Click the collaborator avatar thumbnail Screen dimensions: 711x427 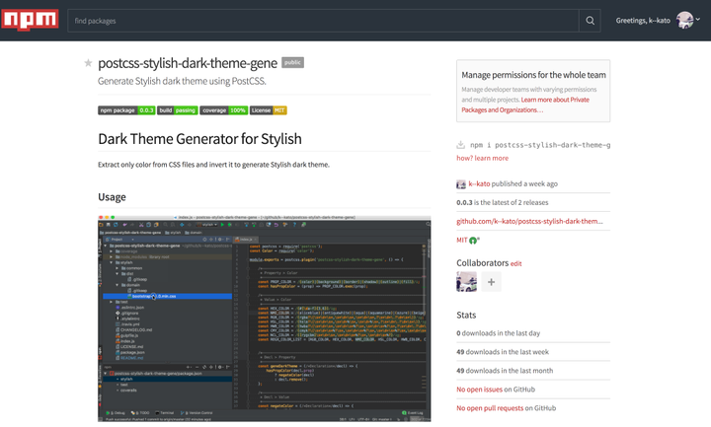(x=466, y=282)
